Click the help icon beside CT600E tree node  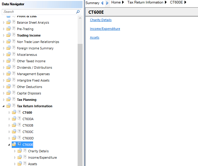(x=19, y=144)
